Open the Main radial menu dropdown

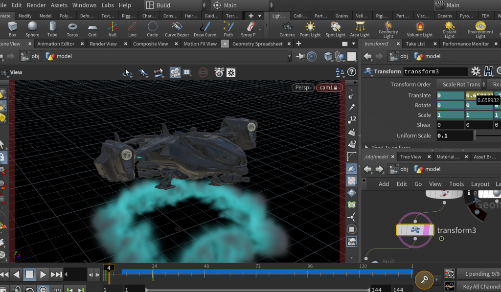pyautogui.click(x=243, y=5)
